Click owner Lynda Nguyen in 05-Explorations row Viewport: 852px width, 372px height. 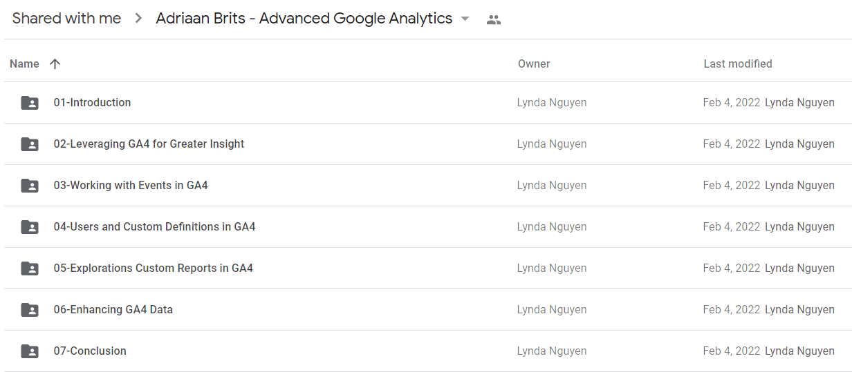pyautogui.click(x=552, y=268)
